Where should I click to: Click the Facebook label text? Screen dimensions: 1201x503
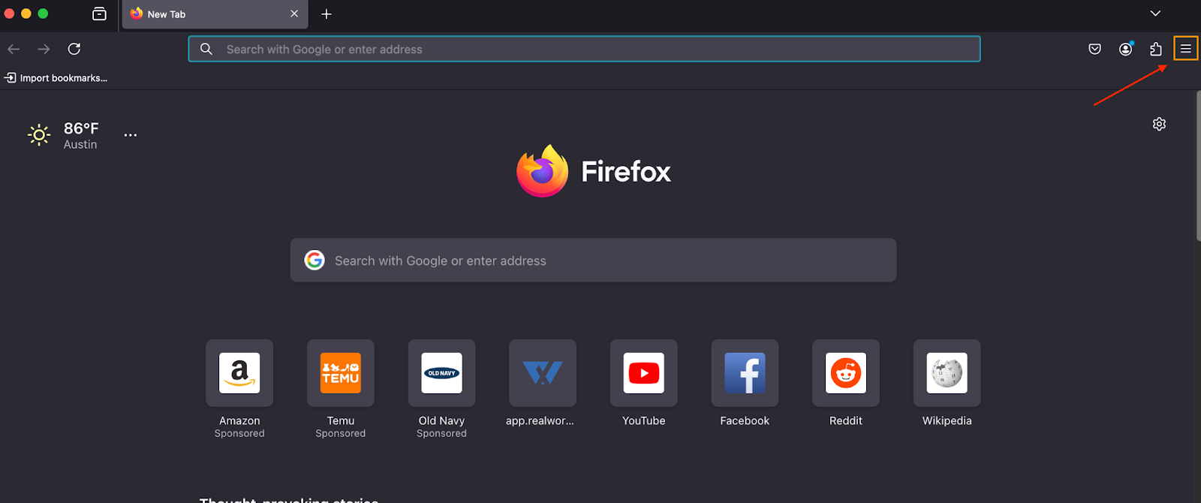pos(745,421)
